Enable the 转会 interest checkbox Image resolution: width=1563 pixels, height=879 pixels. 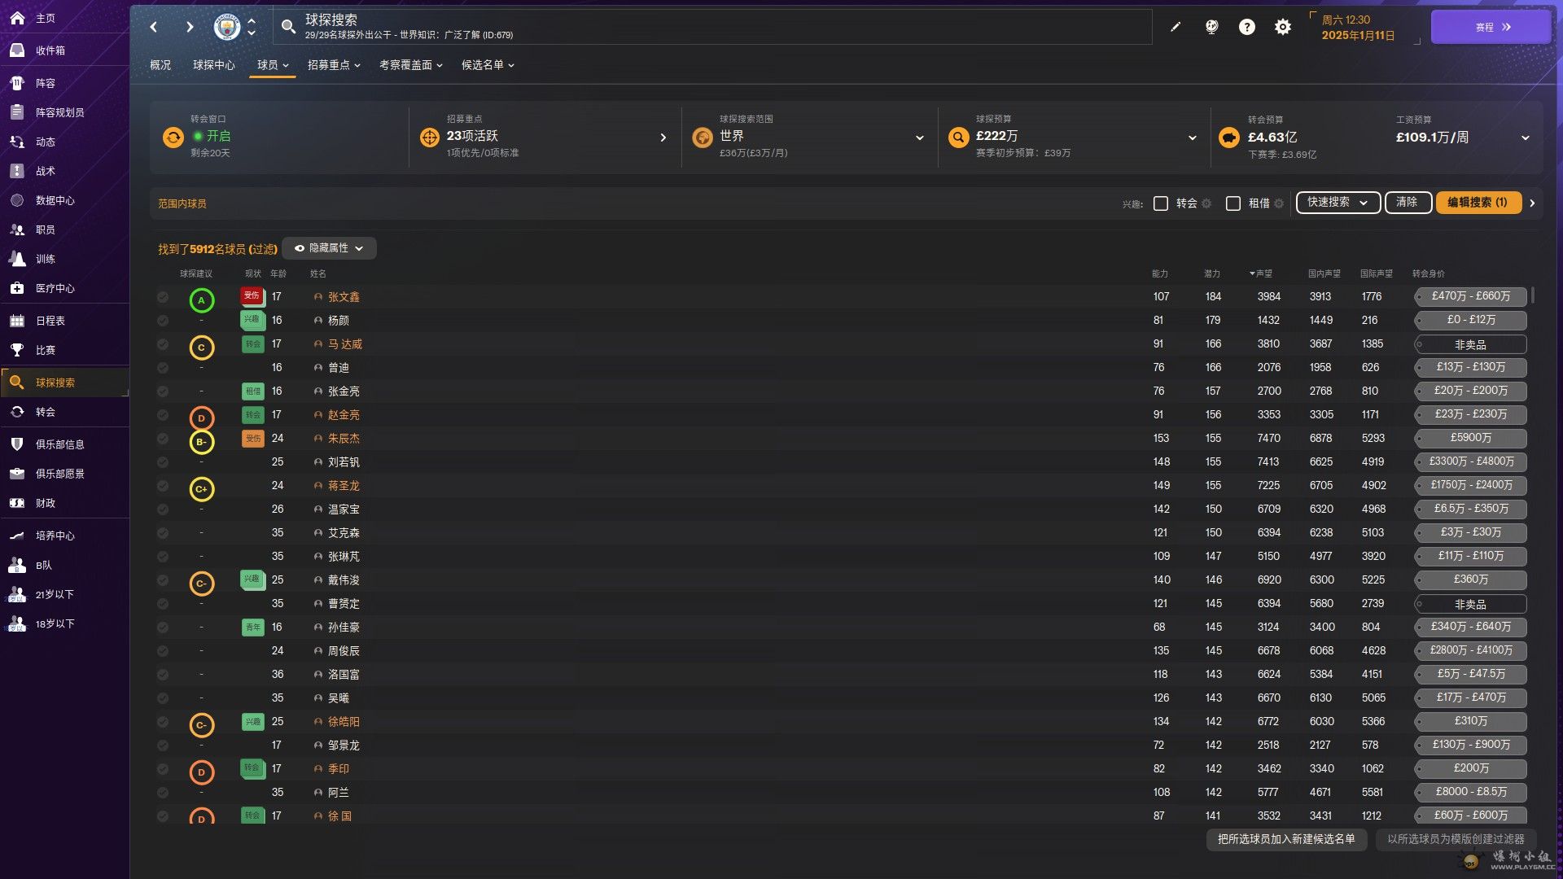tap(1161, 203)
